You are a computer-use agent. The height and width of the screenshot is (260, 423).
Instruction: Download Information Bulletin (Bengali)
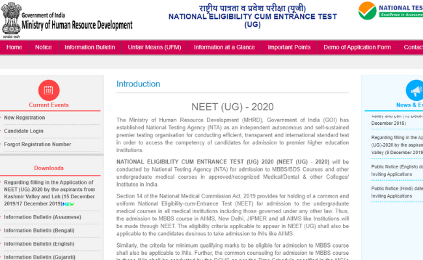click(38, 231)
